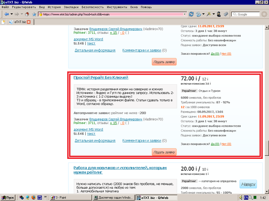Viewport: 269px width, 201px height.
Task: Click the Home icon in the toolbar
Action: coord(27,14)
